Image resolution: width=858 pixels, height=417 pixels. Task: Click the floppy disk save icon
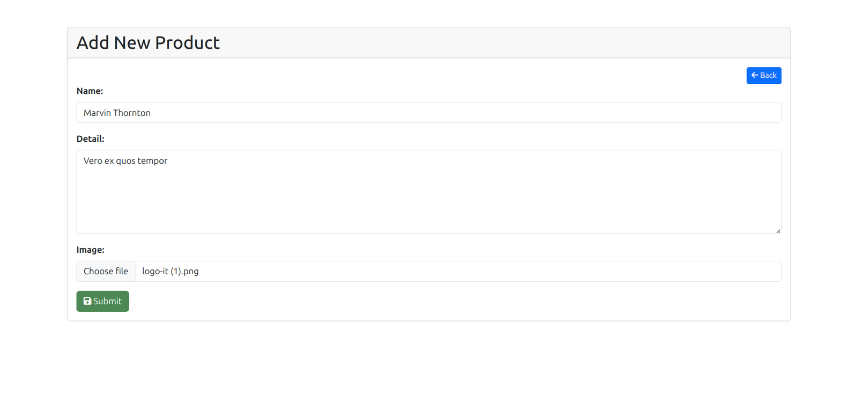click(x=87, y=301)
